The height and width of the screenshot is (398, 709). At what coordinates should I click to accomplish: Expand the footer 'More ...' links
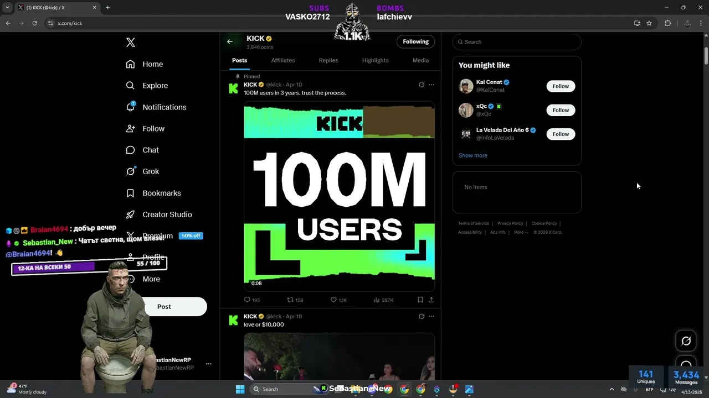tap(521, 232)
